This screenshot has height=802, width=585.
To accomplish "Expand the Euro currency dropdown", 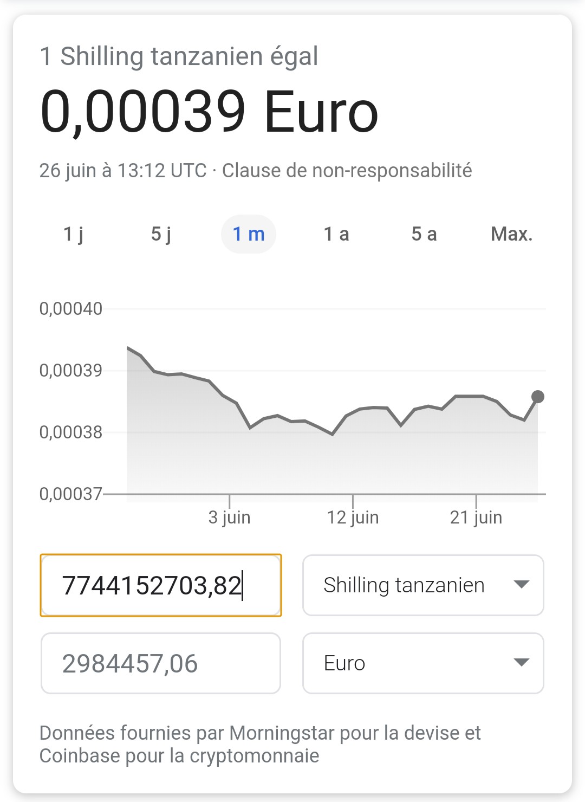I will click(423, 663).
